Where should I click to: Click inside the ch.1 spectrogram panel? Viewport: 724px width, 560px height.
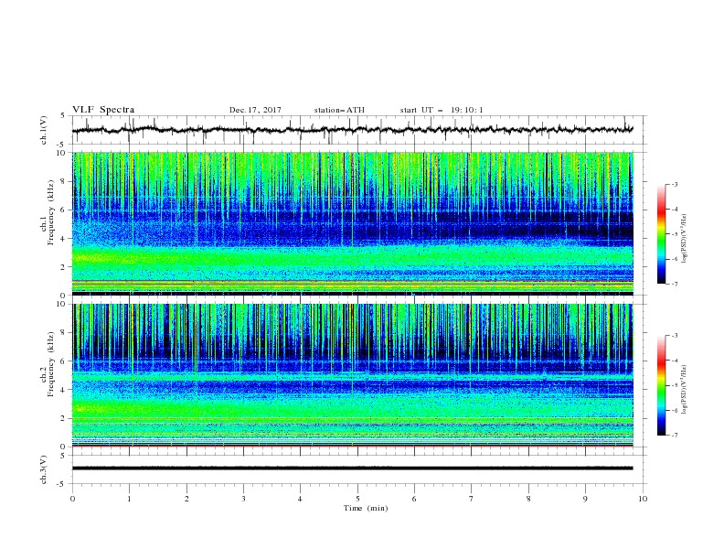(352, 223)
